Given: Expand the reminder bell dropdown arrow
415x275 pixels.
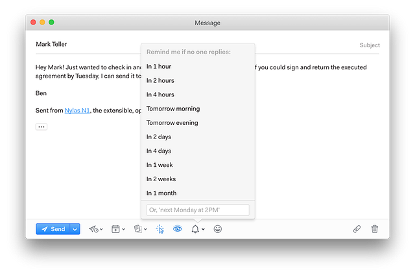Looking at the screenshot, I should (203, 229).
